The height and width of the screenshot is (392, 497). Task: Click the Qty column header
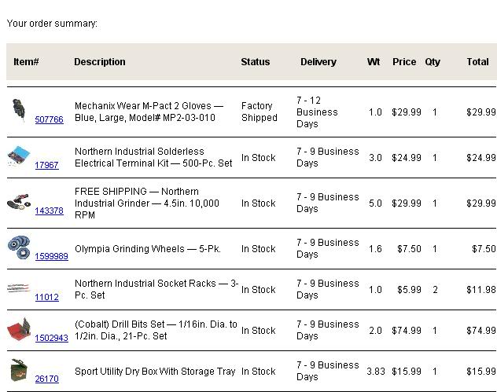pos(433,62)
